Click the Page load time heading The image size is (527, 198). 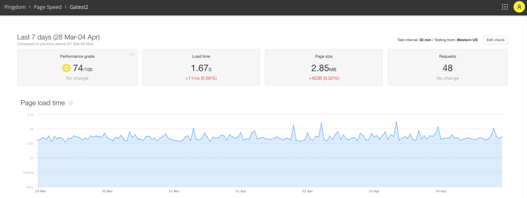click(43, 103)
